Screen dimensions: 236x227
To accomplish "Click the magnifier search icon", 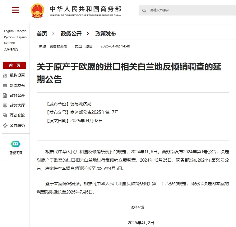I will point(144,10).
